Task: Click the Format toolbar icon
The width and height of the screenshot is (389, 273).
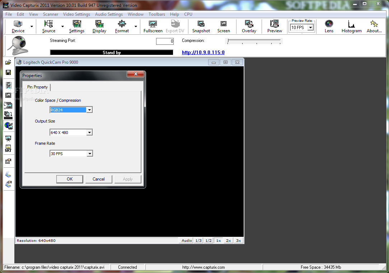Action: [x=122, y=27]
